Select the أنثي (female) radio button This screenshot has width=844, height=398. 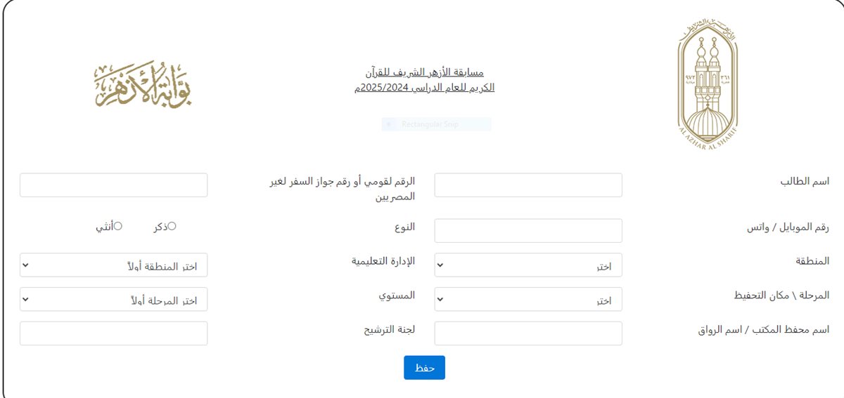118,226
